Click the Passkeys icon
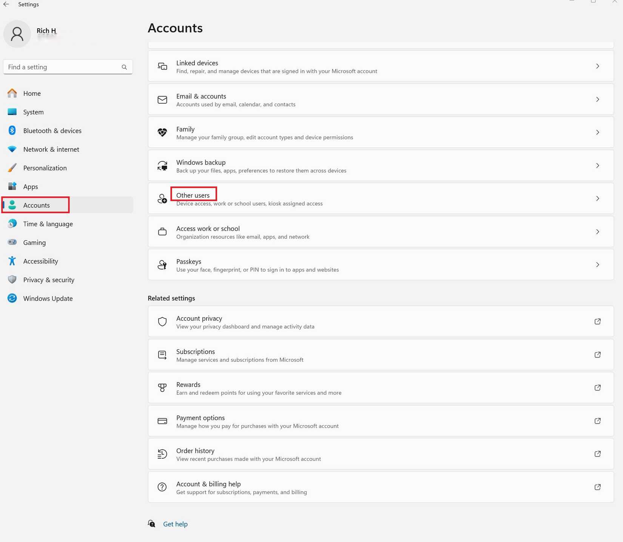The image size is (623, 542). [162, 265]
